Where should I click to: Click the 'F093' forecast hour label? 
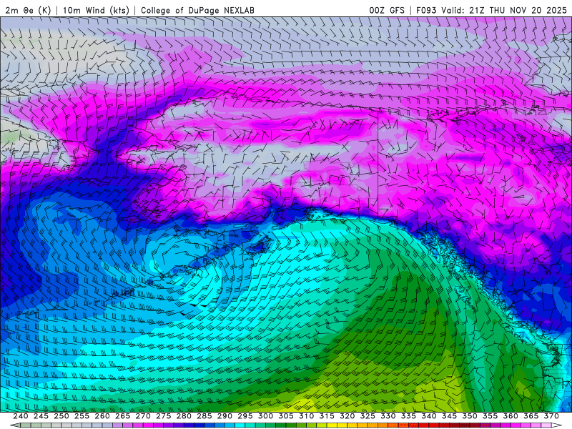pos(426,10)
